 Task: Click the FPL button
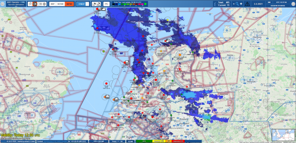click(106, 4)
